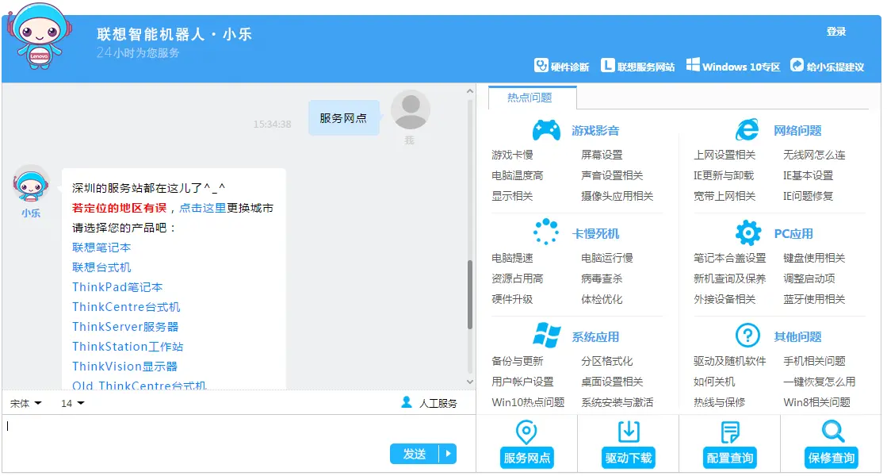
Task: Open Win8相关问题 topic
Action: (x=816, y=402)
